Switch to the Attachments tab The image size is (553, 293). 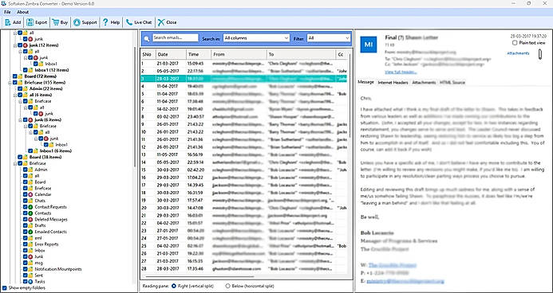click(424, 82)
